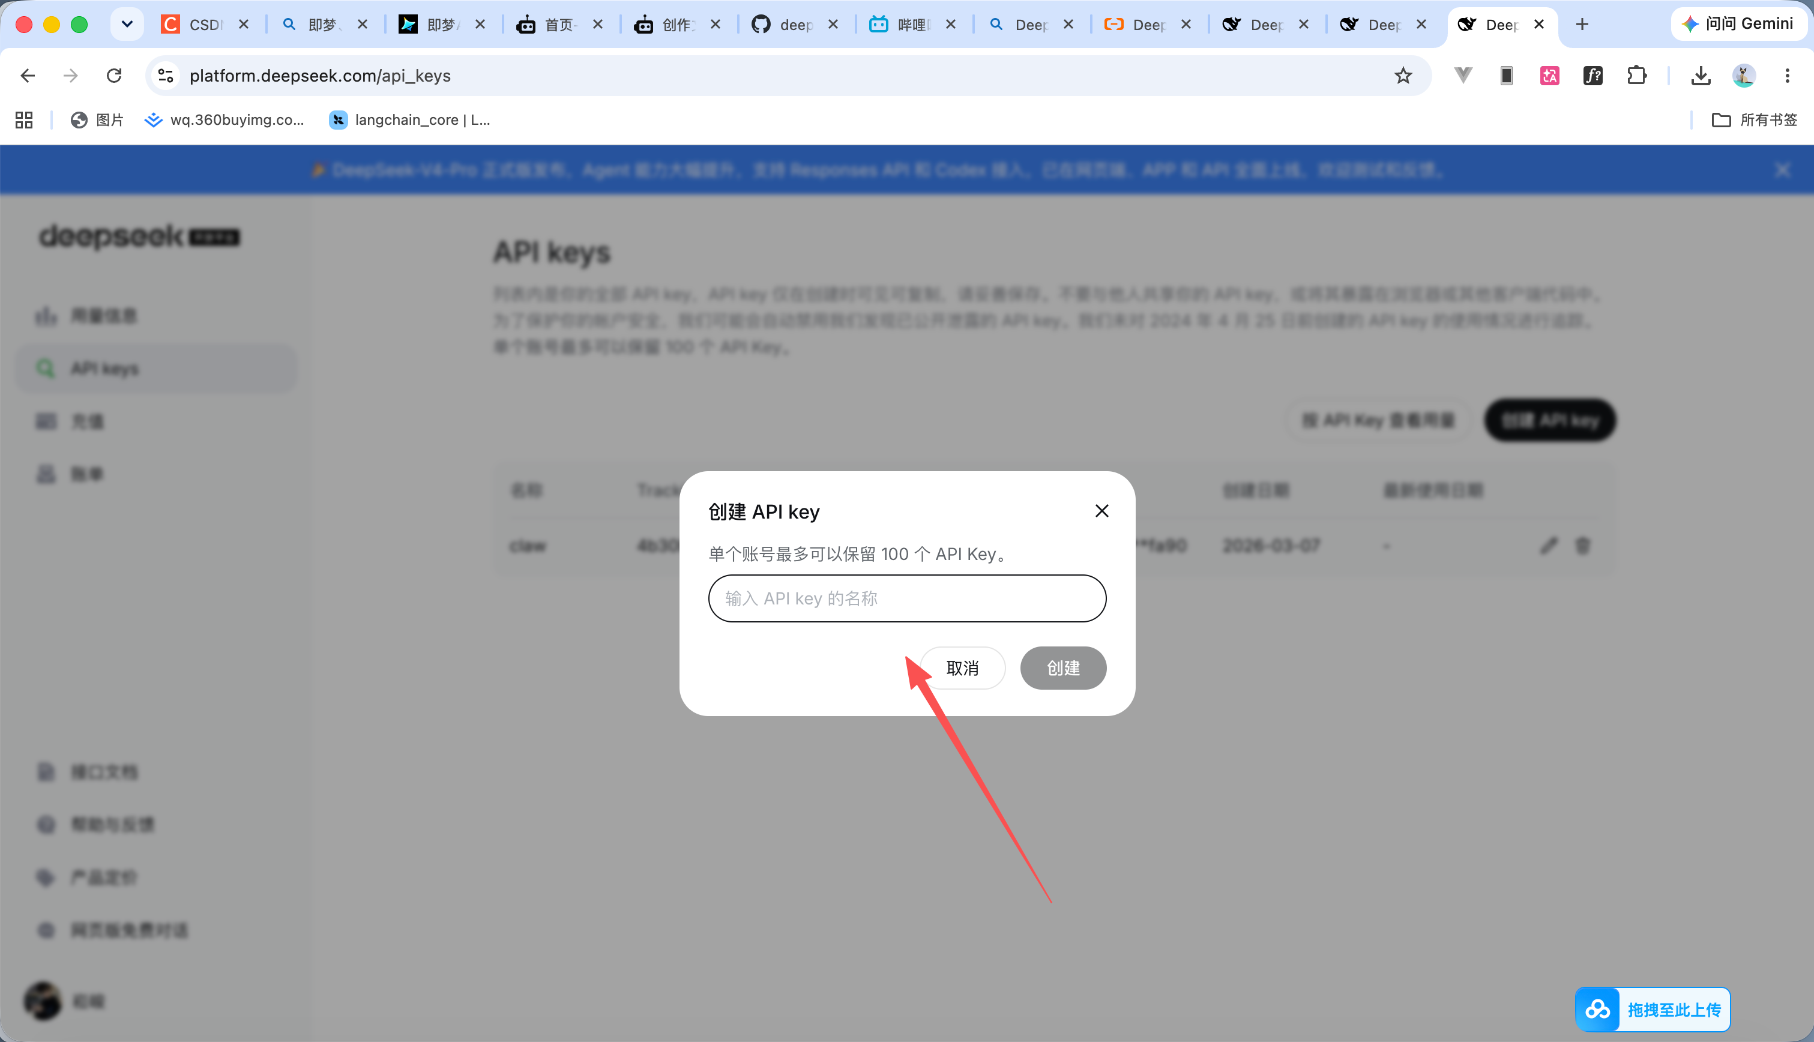This screenshot has height=1042, width=1814.
Task: View site information in address bar
Action: click(166, 75)
